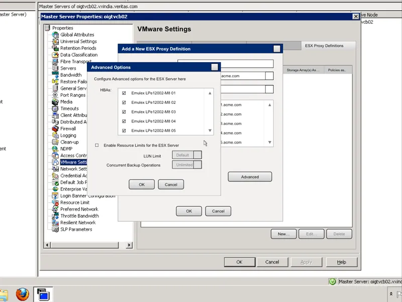Switch to ESX Proxy Definitions tab

pos(324,46)
